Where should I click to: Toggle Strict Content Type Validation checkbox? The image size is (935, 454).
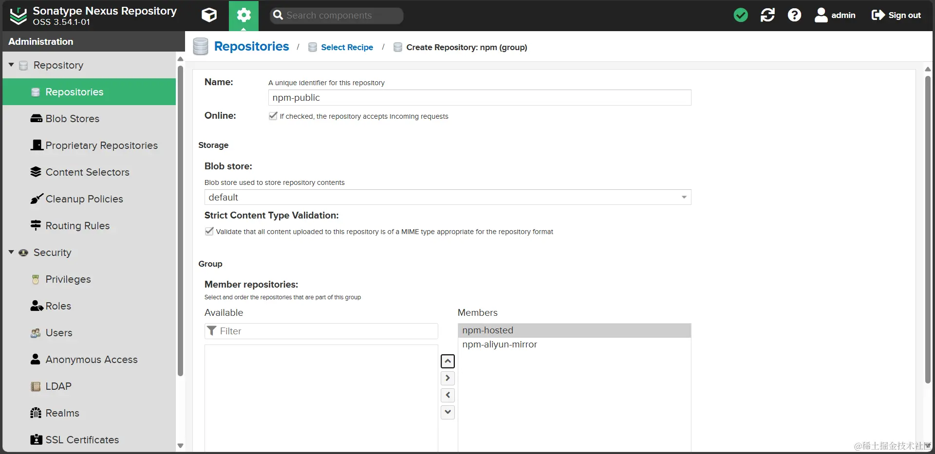pos(209,231)
